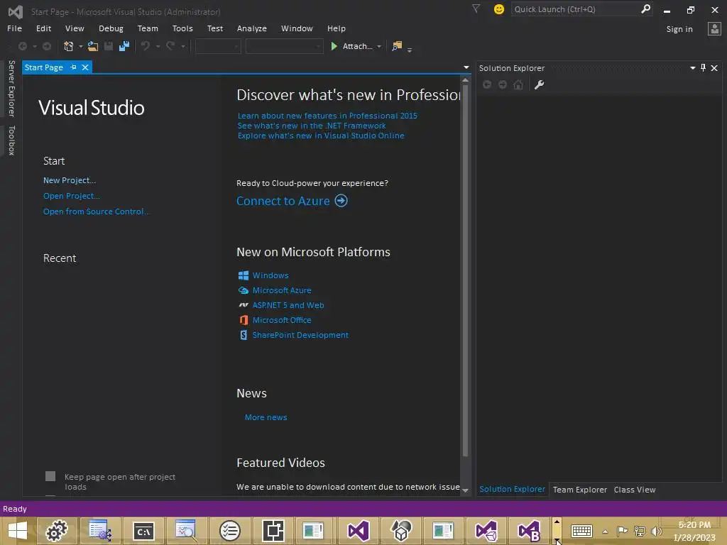Click the Find in Files toolbar icon
The image size is (727, 545).
pyautogui.click(x=397, y=46)
